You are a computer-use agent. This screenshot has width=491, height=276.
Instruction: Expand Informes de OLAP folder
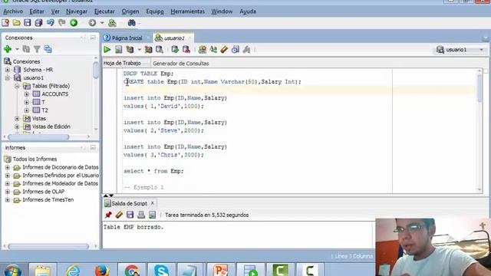pyautogui.click(x=8, y=192)
